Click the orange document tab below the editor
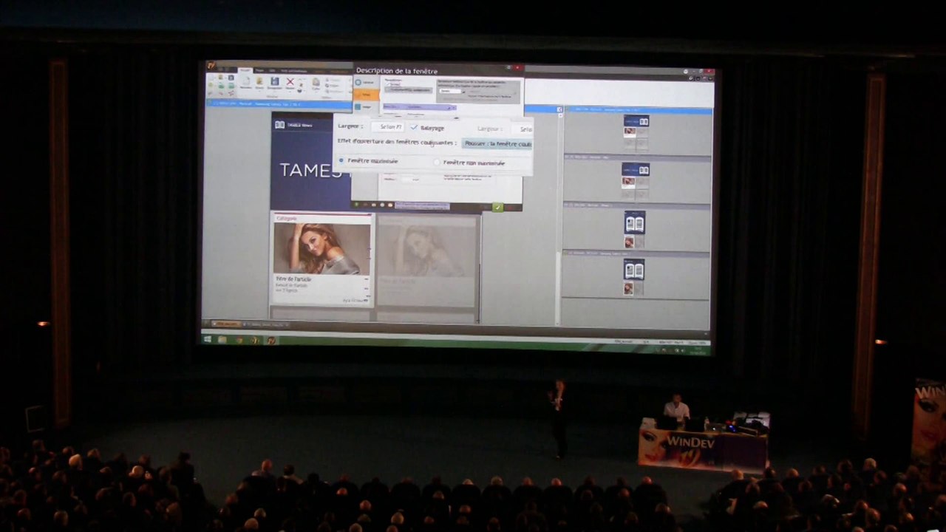This screenshot has height=532, width=946. pos(226,324)
